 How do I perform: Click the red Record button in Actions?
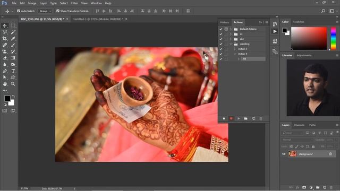tap(231, 118)
